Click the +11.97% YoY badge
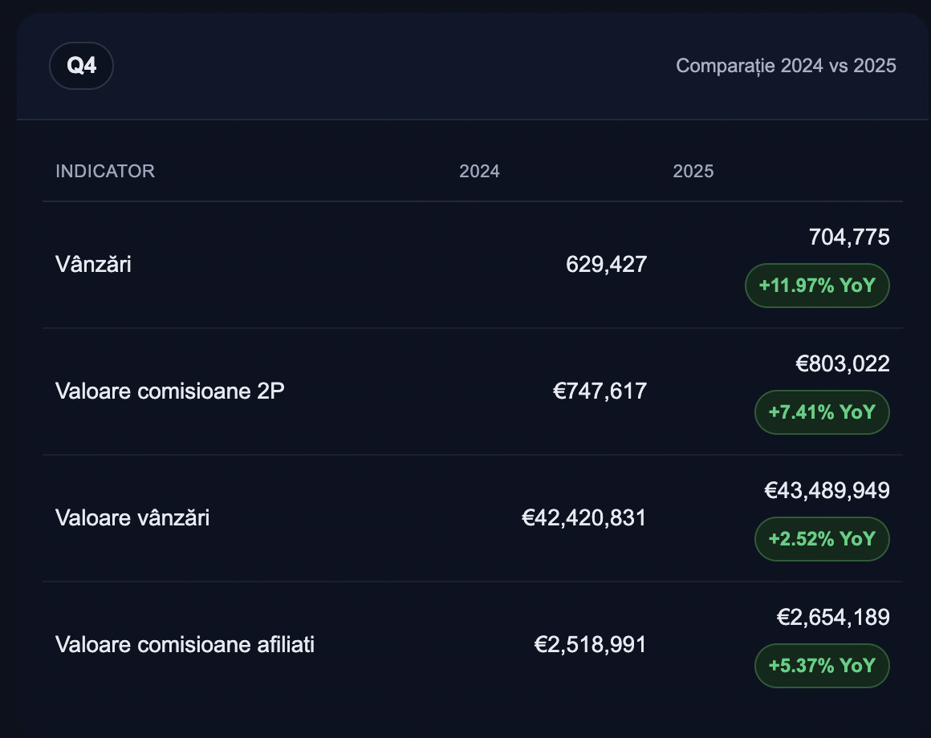The width and height of the screenshot is (931, 738). pyautogui.click(x=817, y=285)
